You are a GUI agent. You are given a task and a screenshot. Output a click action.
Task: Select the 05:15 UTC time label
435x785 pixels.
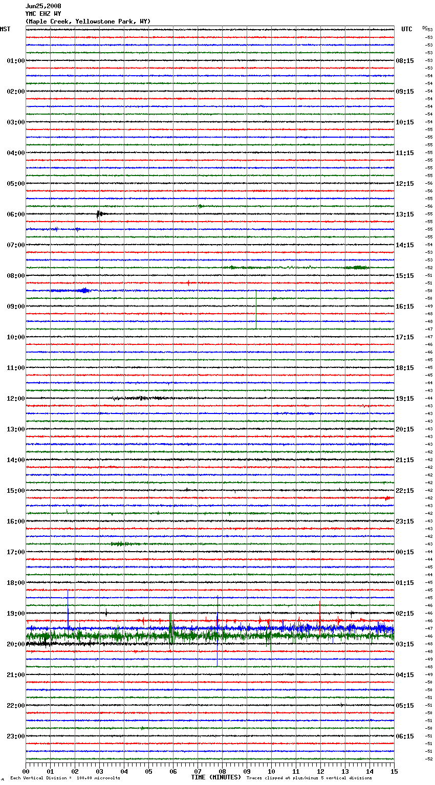(x=405, y=706)
